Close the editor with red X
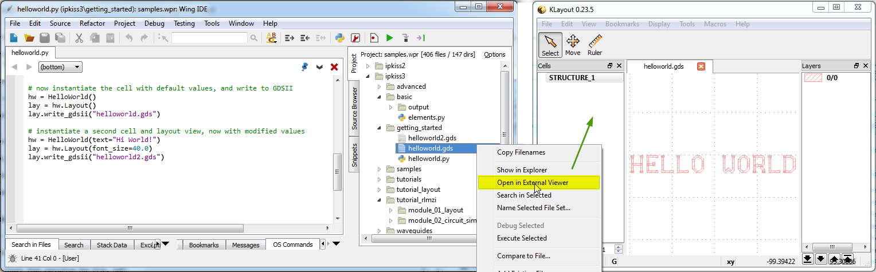 (x=334, y=67)
